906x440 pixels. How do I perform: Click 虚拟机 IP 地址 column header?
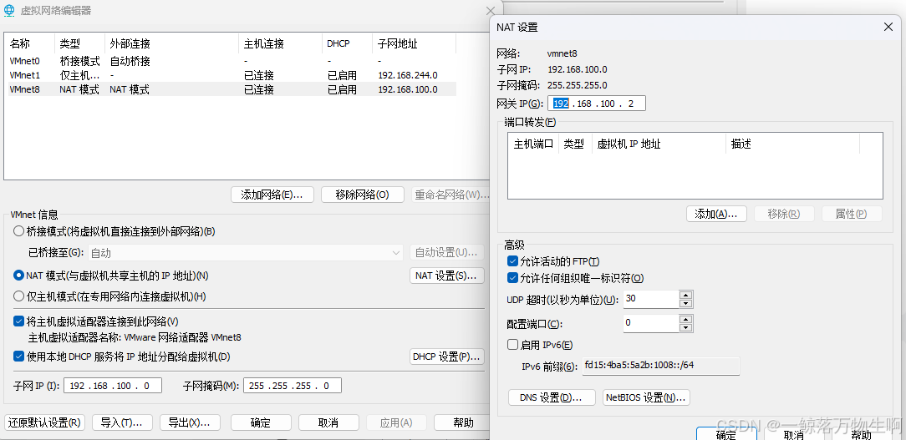pos(659,144)
